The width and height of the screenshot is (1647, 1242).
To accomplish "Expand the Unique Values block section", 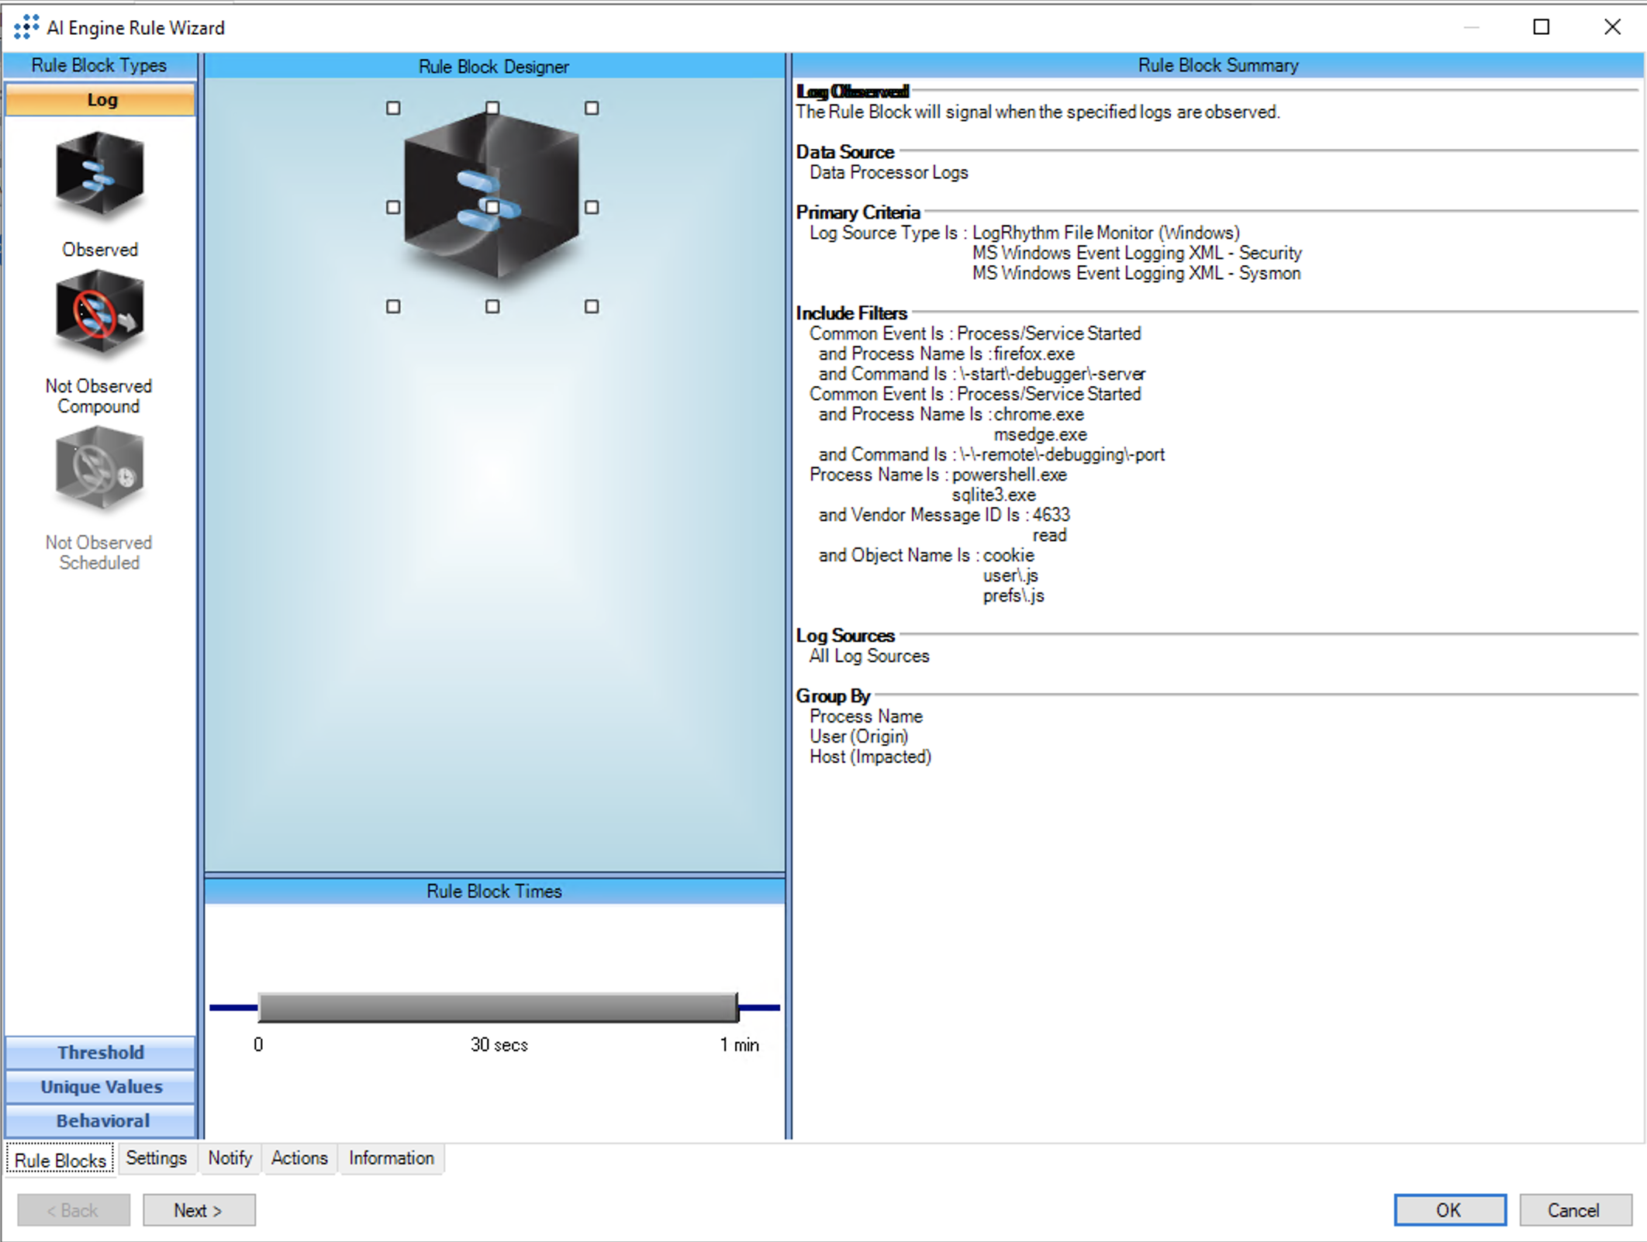I will (x=101, y=1086).
